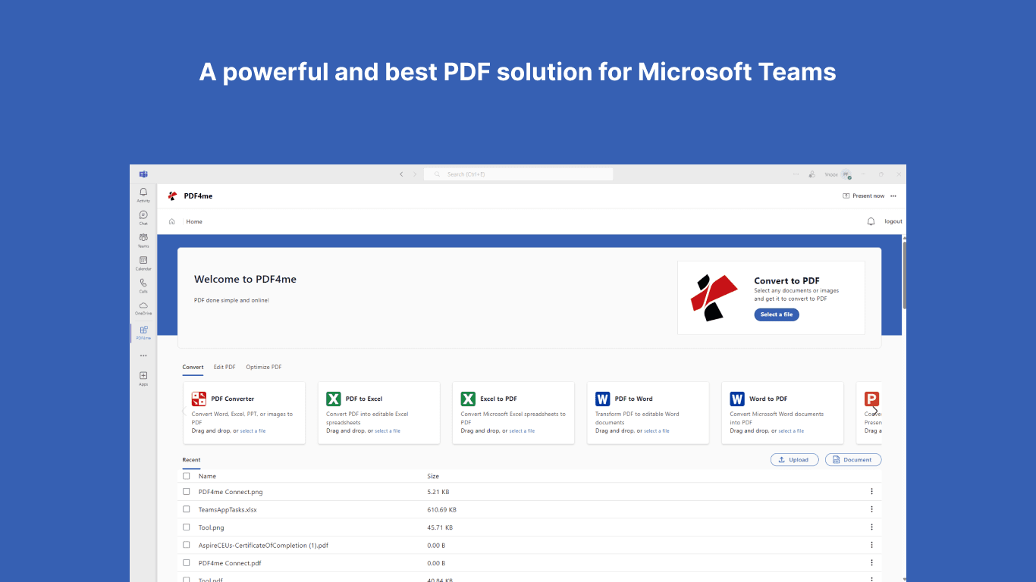Open Calls in the Teams sidebar

click(143, 286)
